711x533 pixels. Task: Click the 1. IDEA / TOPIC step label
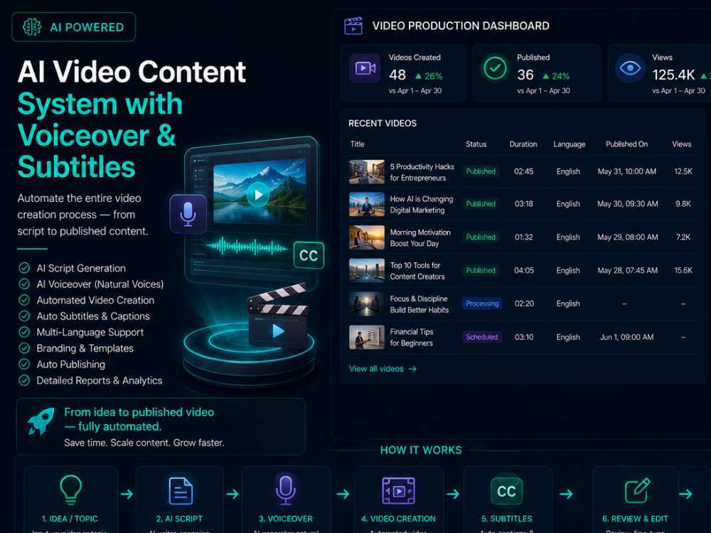coord(70,519)
